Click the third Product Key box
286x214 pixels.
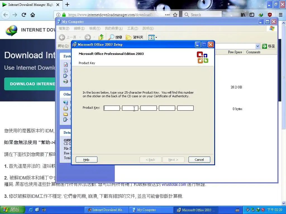click(x=149, y=108)
